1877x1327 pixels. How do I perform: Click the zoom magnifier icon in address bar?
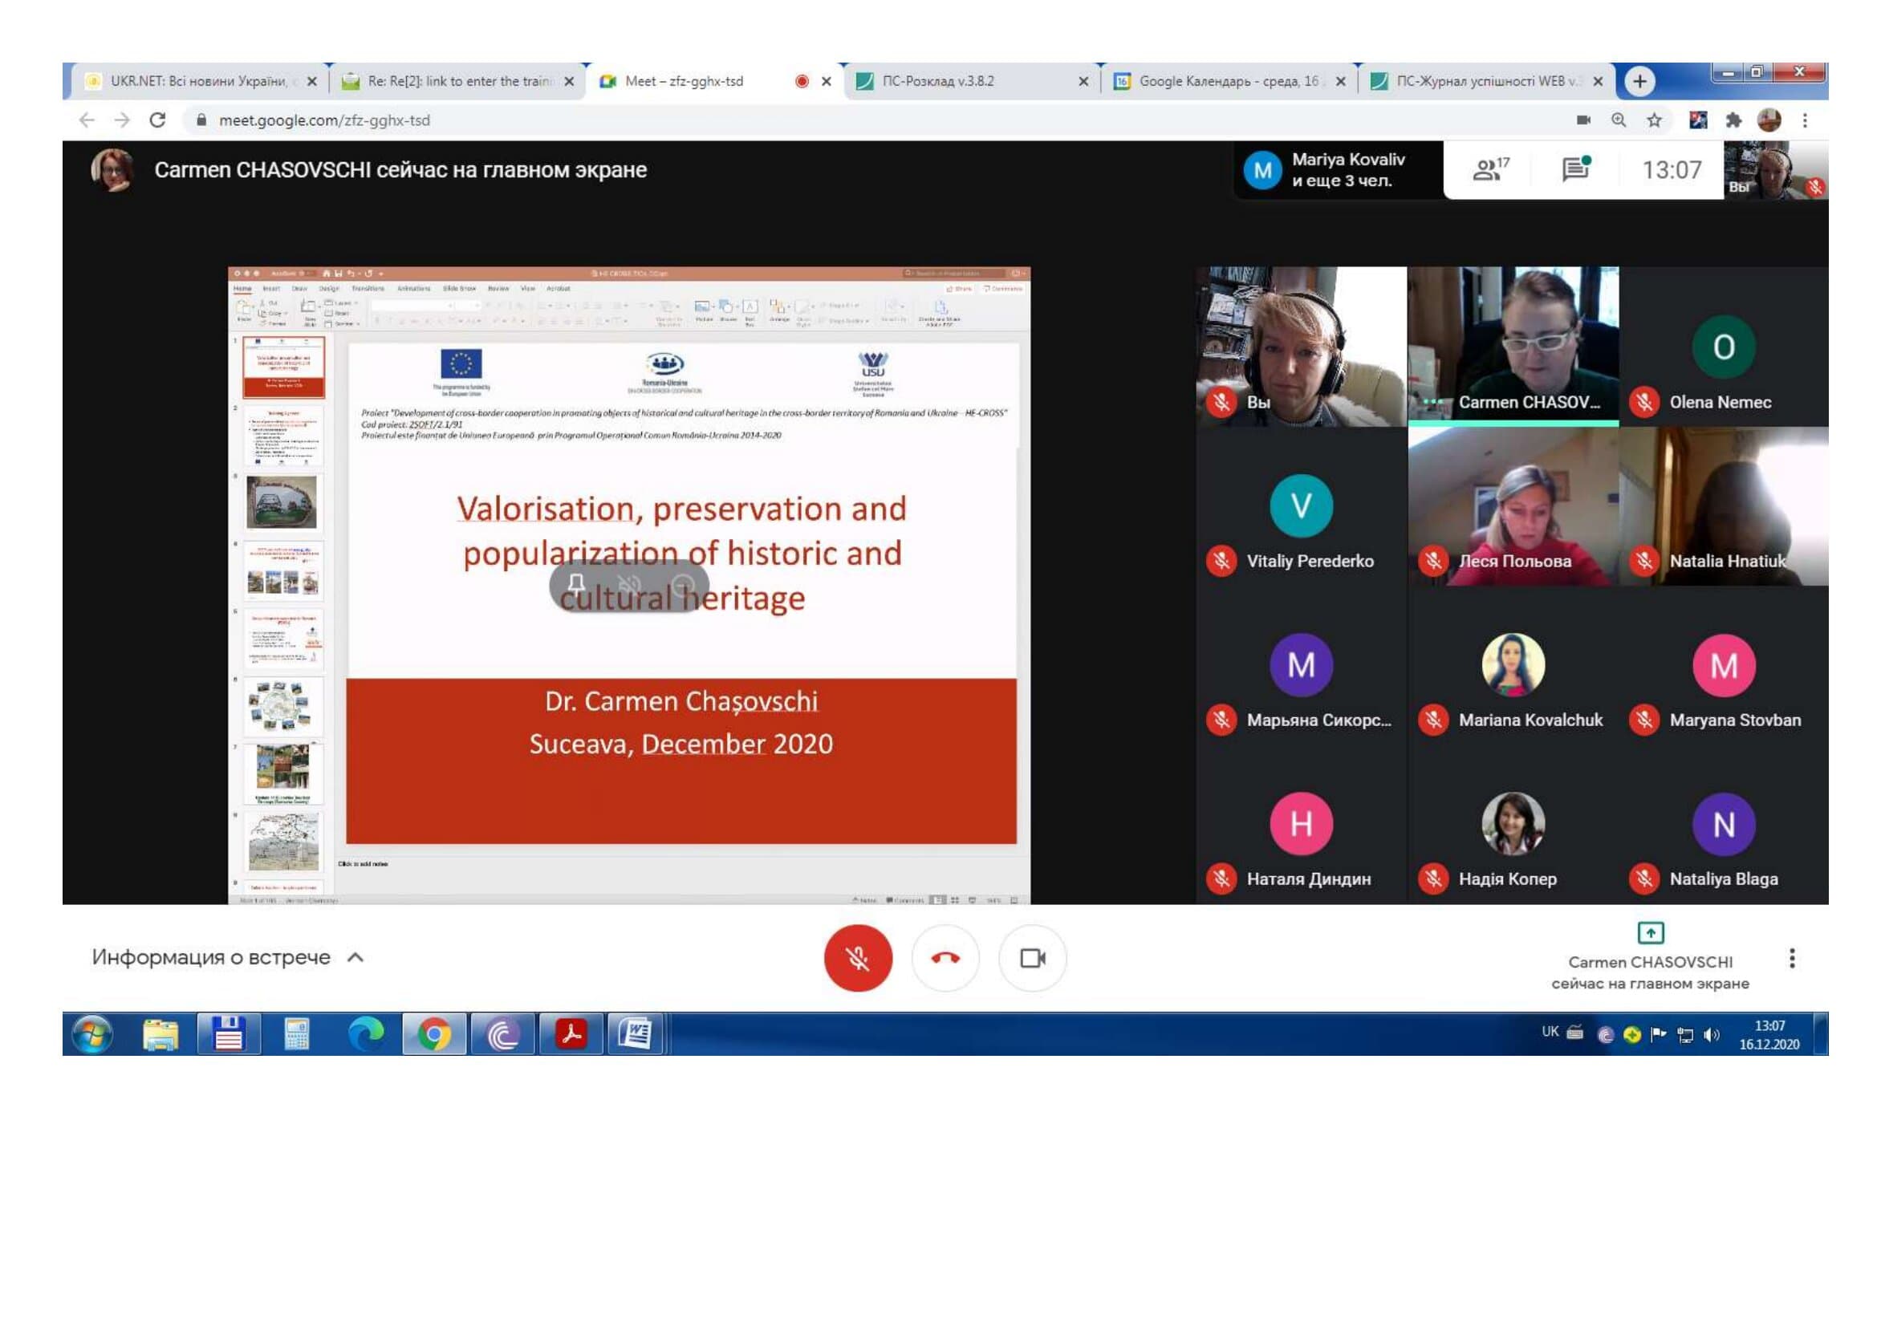(x=1618, y=121)
